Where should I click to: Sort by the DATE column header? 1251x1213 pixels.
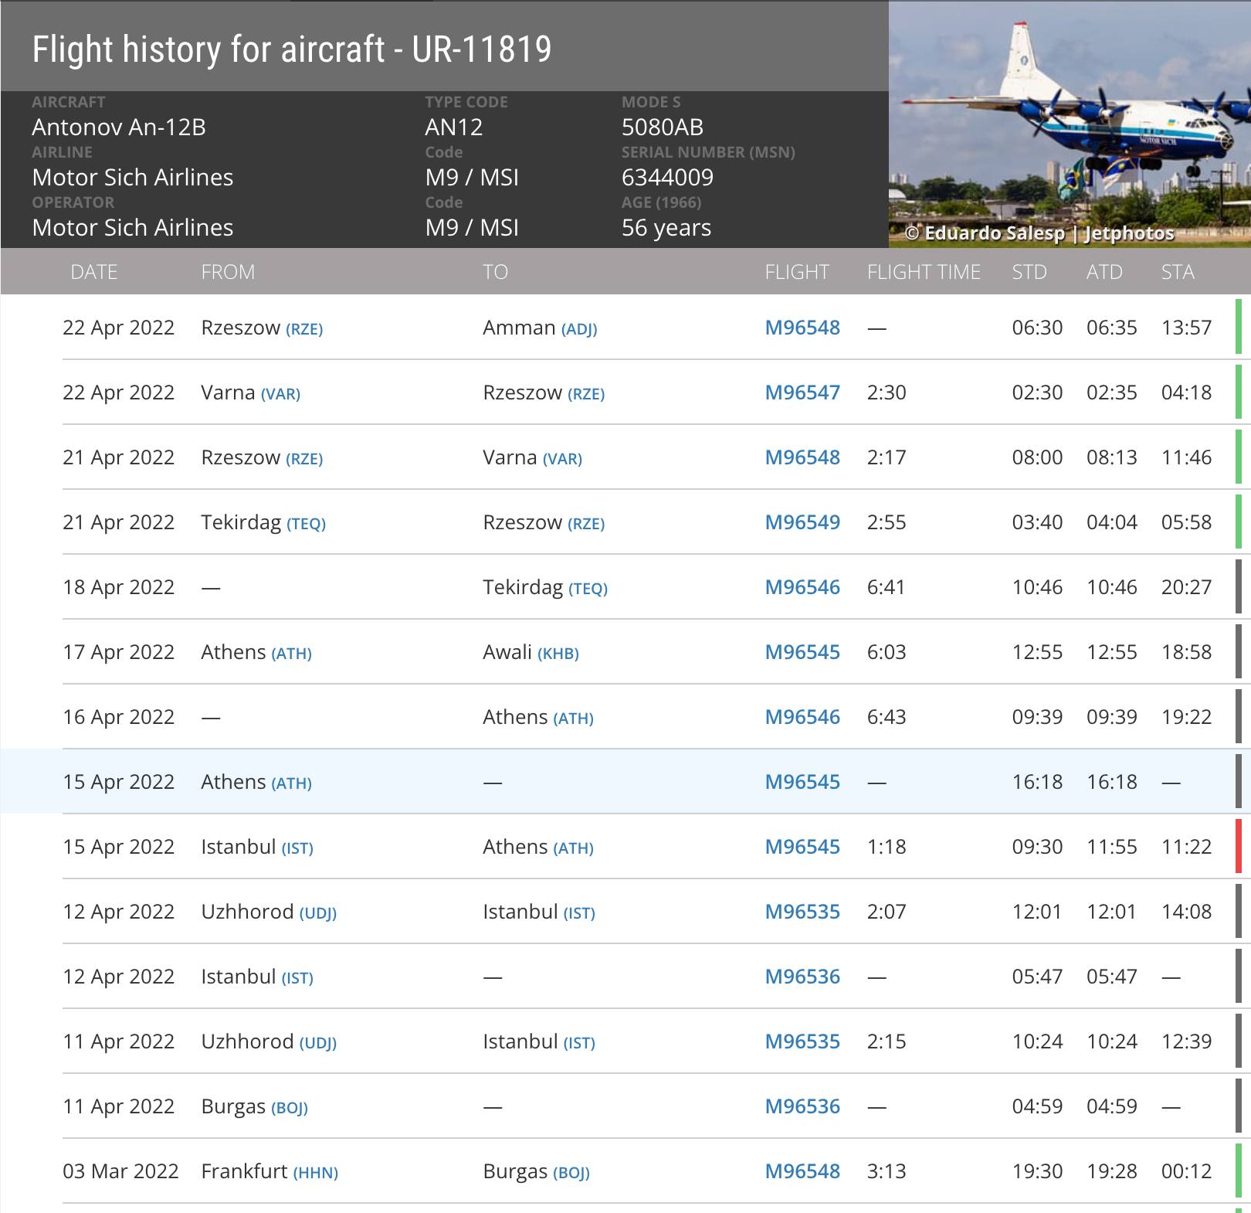(x=93, y=272)
